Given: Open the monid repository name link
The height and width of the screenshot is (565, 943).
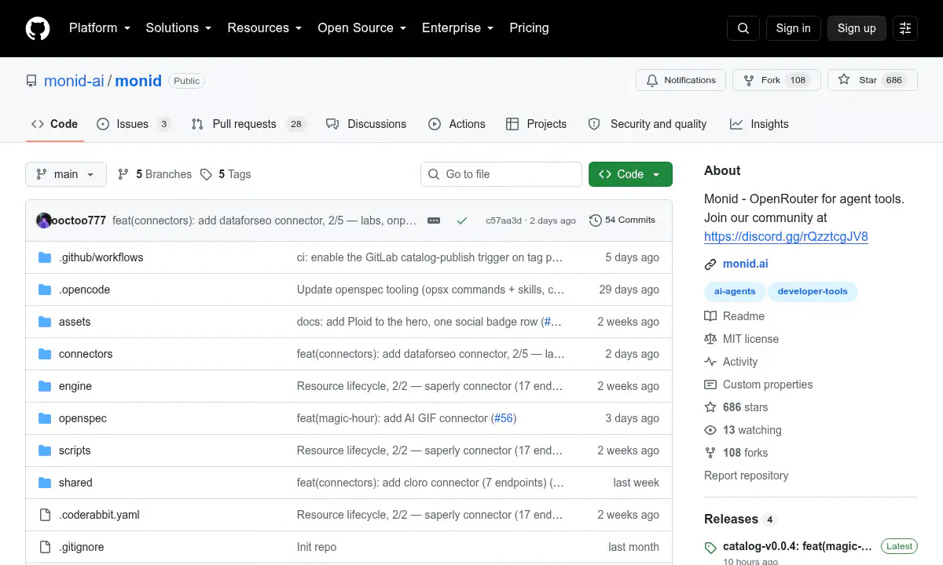Looking at the screenshot, I should [x=138, y=81].
